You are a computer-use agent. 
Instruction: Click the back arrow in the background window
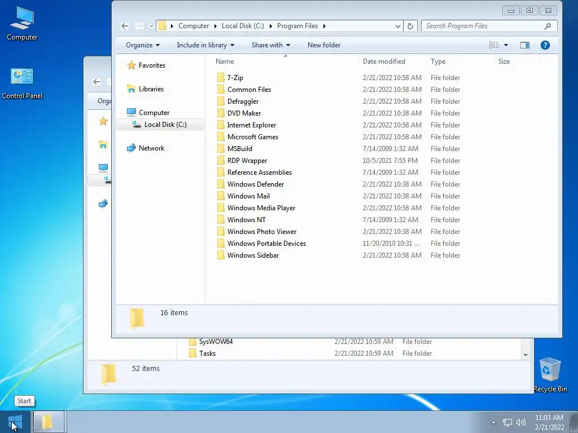(x=97, y=81)
